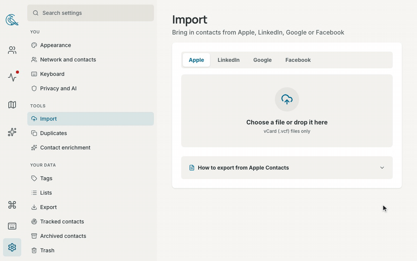Click the Trash bin icon
The width and height of the screenshot is (417, 261).
coord(34,250)
